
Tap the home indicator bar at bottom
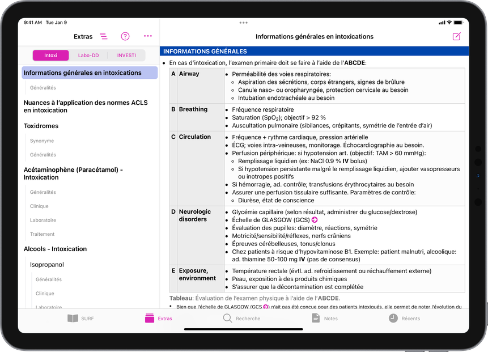coord(243,329)
